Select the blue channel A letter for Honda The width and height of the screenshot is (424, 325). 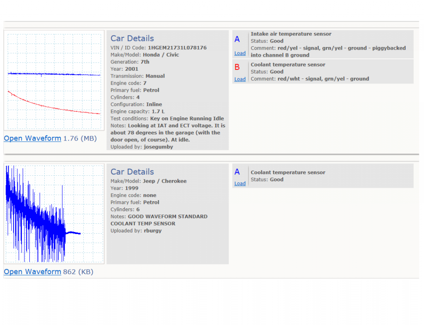pyautogui.click(x=237, y=39)
